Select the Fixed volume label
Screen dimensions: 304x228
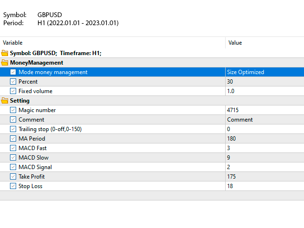click(36, 91)
